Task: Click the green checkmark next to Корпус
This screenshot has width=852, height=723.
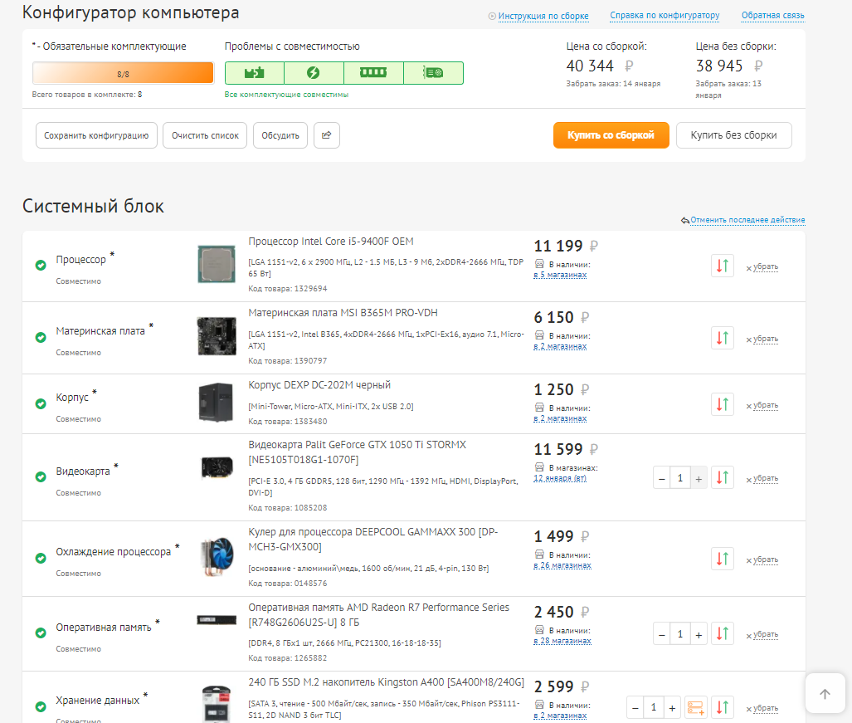Action: tap(41, 404)
